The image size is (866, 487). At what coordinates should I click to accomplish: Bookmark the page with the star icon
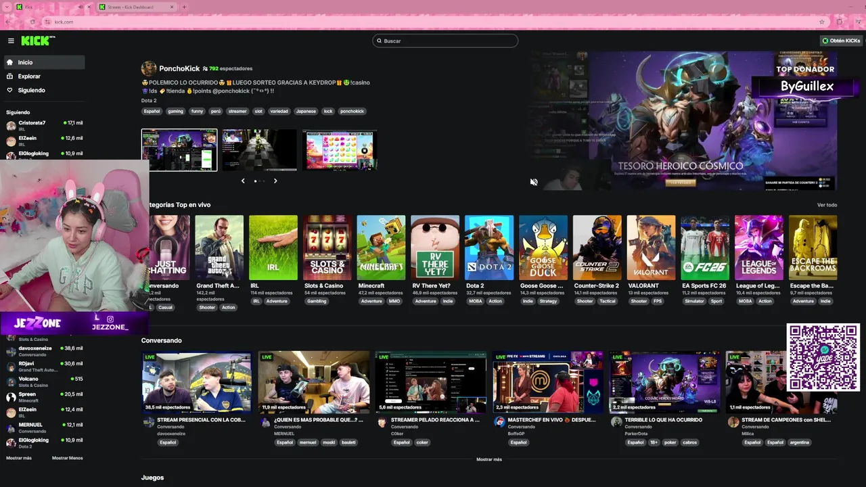(x=821, y=22)
